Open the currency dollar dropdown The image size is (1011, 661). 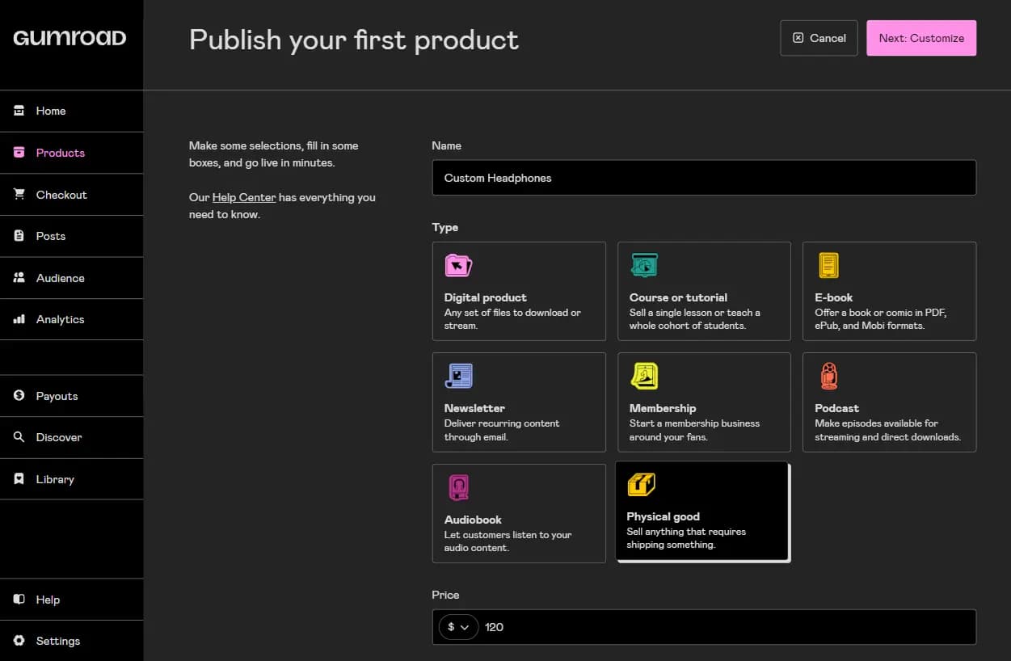pos(458,627)
